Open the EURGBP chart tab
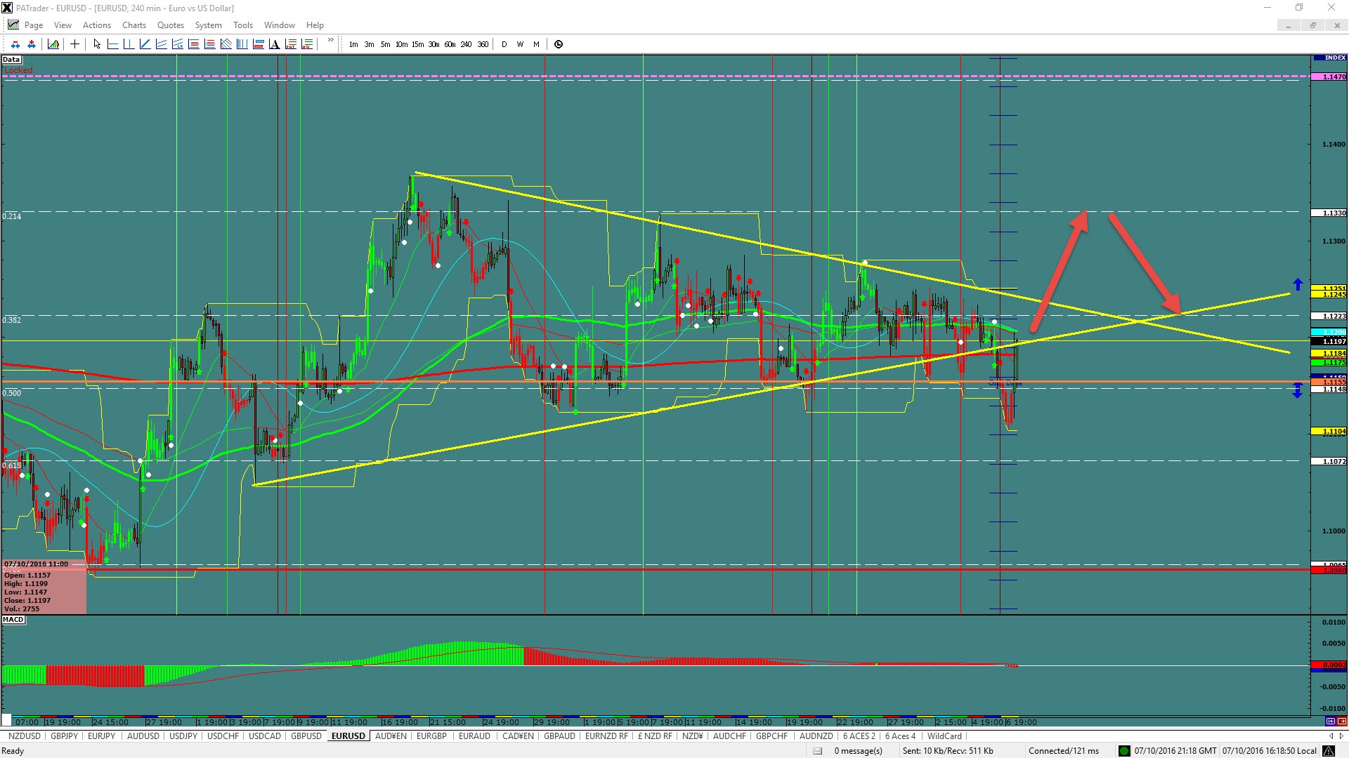 pyautogui.click(x=431, y=736)
